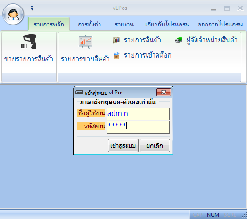Open ขายรายการสินค้า label
This screenshot has height=219, width=247.
pos(28,59)
